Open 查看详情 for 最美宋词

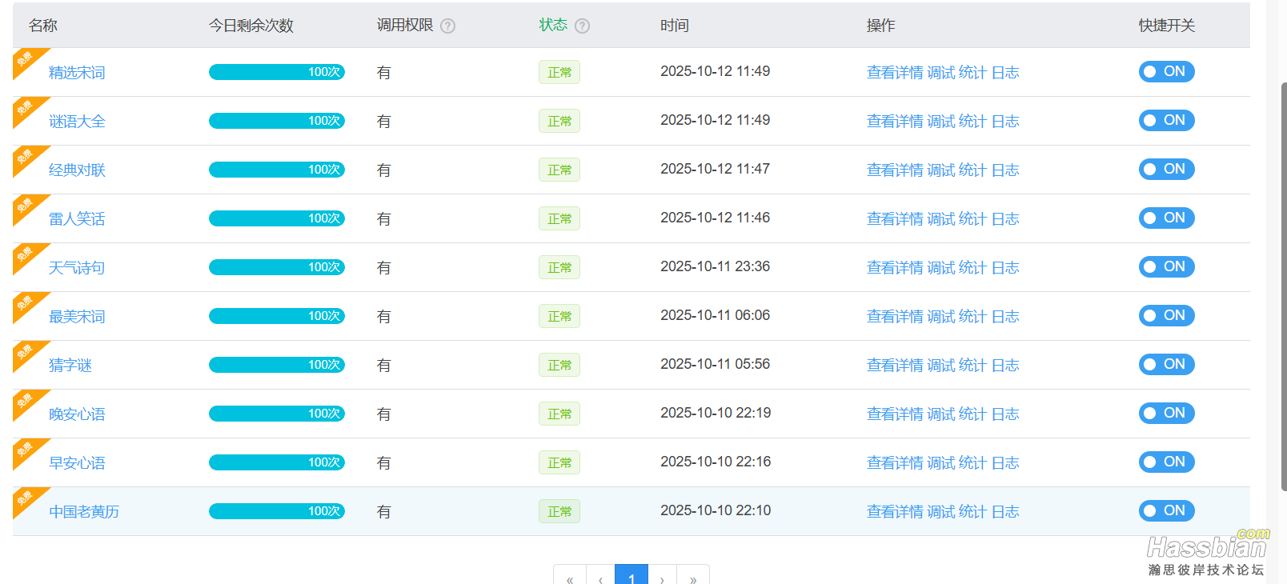[895, 317]
